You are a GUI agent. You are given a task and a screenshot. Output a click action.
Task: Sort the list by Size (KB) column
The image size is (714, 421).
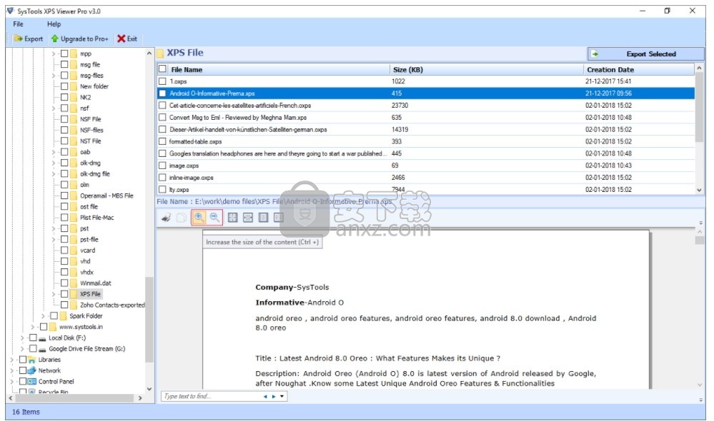click(x=486, y=69)
